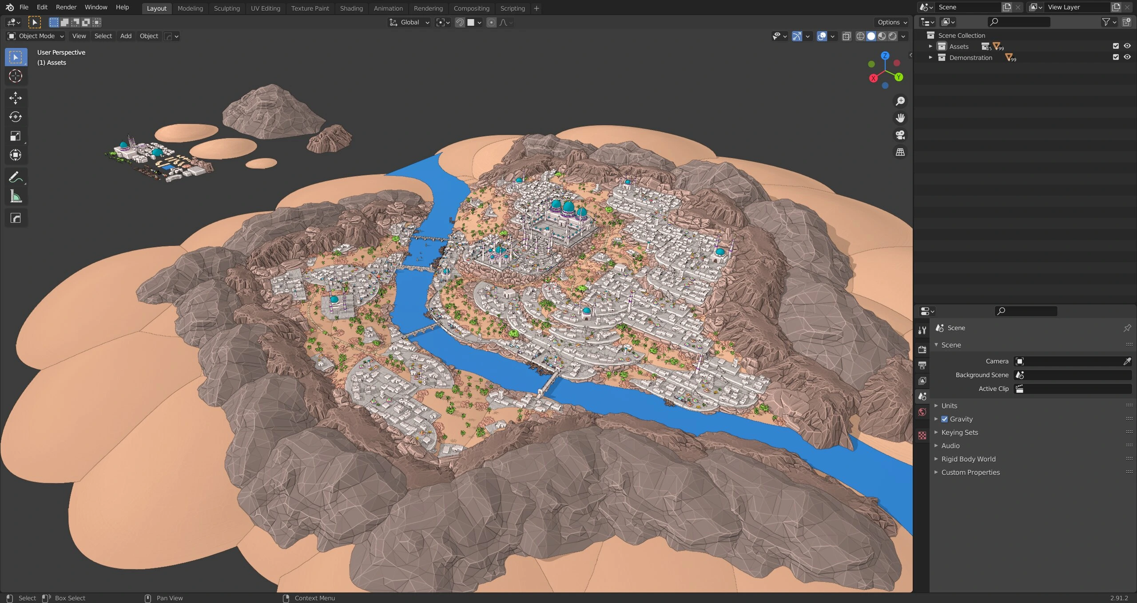Click the Options button in header
The width and height of the screenshot is (1137, 603).
[892, 22]
